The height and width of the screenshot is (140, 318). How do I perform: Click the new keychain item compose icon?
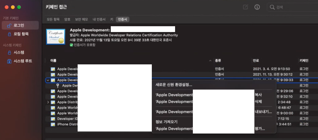(246, 7)
